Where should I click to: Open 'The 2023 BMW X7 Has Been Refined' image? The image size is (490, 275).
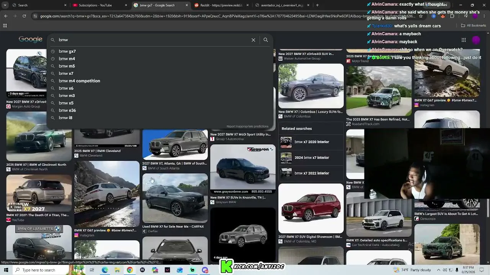[379, 91]
